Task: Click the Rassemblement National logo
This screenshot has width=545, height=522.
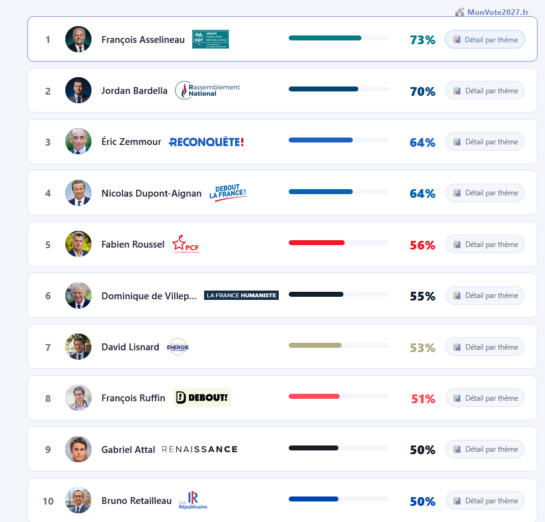Action: pos(207,90)
